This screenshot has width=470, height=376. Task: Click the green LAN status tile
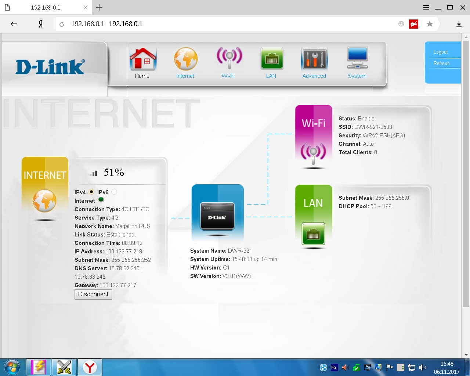point(314,217)
